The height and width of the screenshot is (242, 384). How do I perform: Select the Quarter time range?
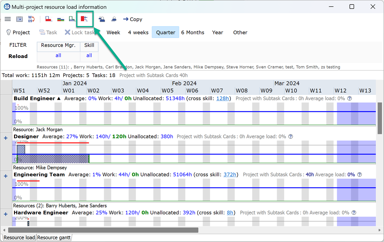pos(165,32)
